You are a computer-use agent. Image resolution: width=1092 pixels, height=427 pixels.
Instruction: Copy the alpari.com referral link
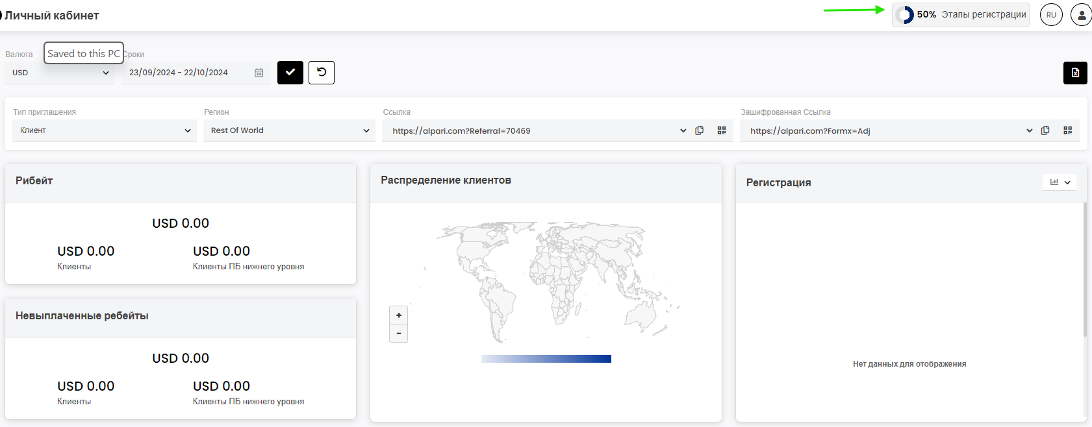[700, 130]
